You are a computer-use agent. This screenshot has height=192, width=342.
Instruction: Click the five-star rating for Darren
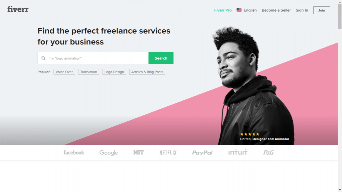click(x=250, y=134)
